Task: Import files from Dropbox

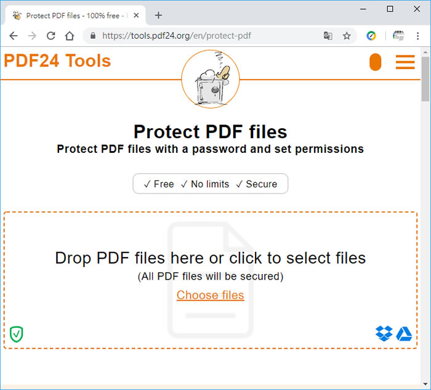Action: pyautogui.click(x=384, y=333)
